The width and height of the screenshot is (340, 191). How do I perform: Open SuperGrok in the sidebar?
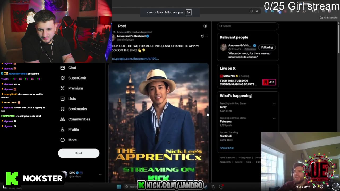73,78
